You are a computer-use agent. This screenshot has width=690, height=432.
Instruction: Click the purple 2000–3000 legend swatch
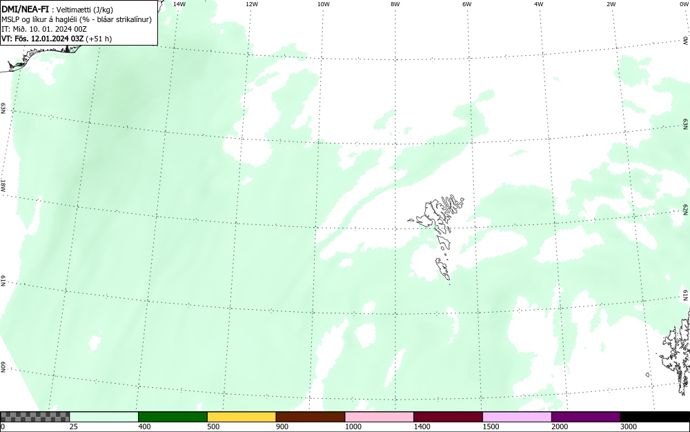(586, 417)
